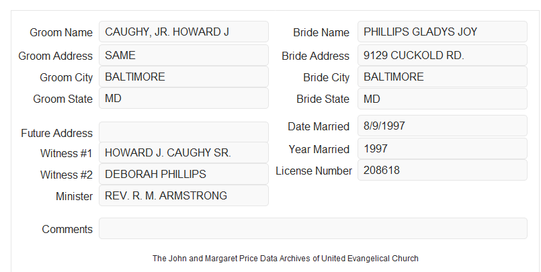Viewport: 541px width, 272px height.
Task: Select the empty Comments field
Action: (x=313, y=228)
